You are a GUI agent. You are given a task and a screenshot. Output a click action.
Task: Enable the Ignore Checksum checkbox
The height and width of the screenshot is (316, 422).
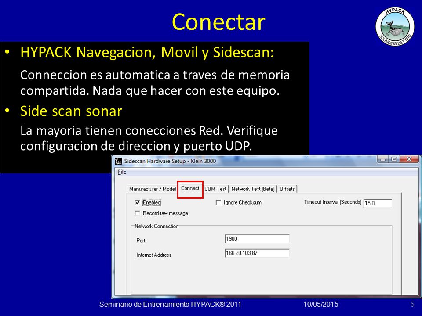coord(218,202)
